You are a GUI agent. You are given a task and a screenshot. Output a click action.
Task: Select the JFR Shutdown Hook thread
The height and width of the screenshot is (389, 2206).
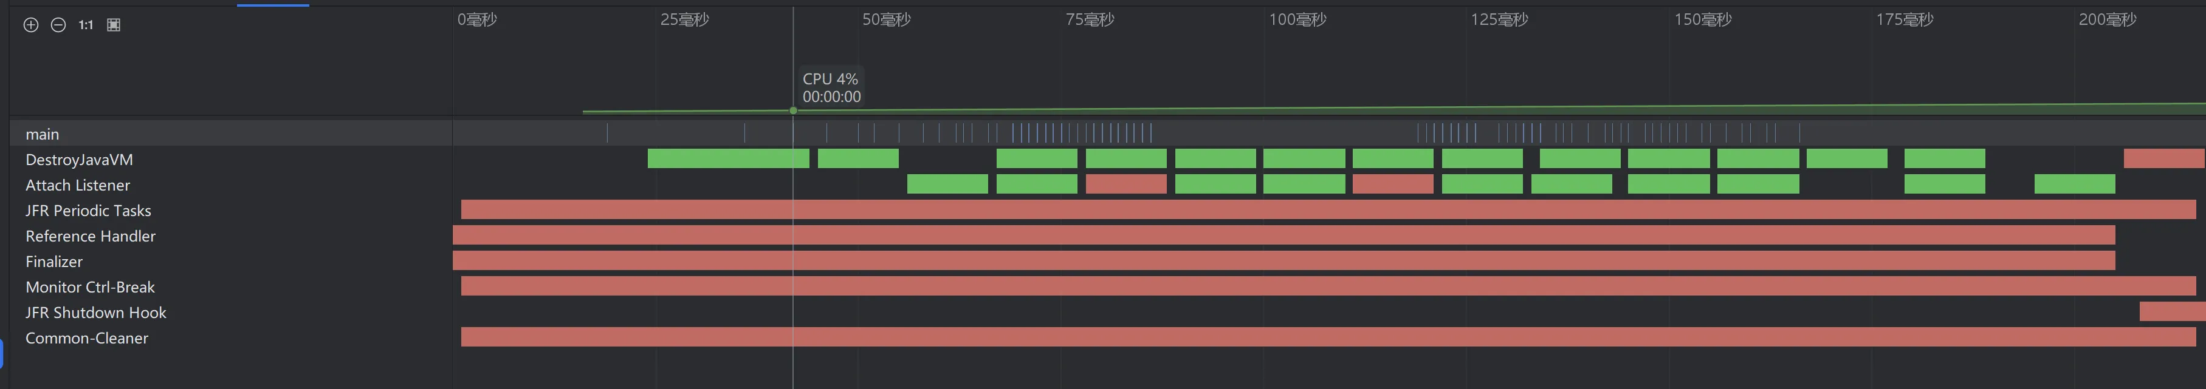[x=96, y=313]
